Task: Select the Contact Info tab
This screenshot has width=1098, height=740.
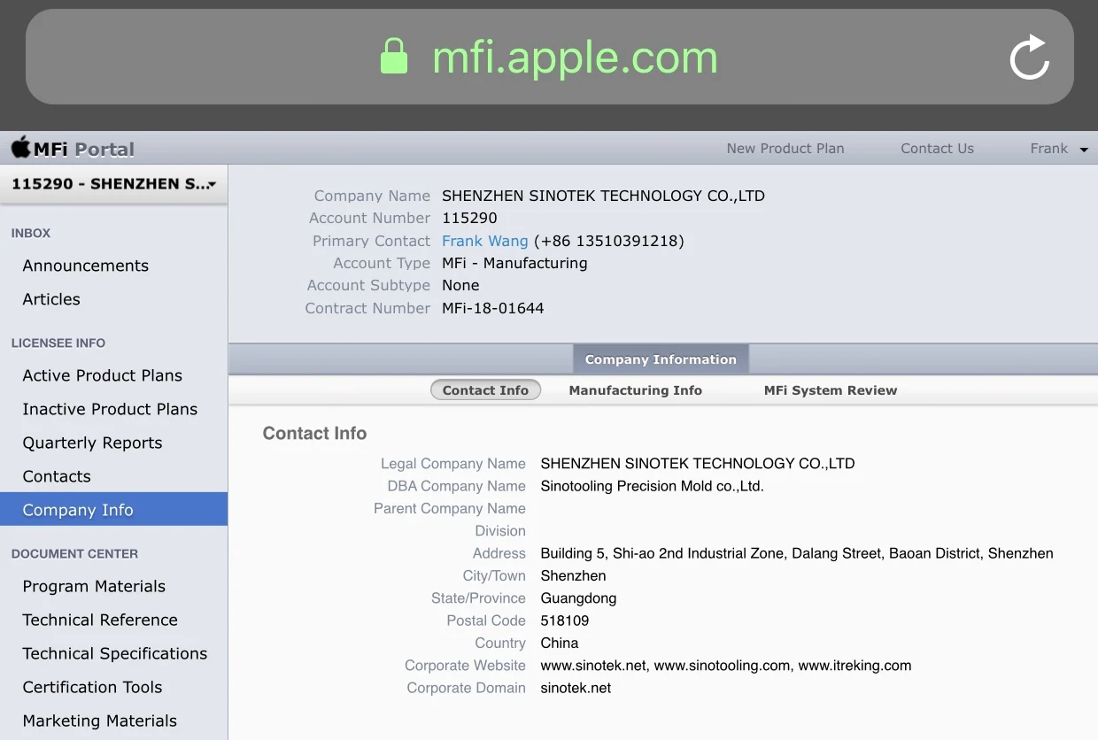Action: point(485,390)
